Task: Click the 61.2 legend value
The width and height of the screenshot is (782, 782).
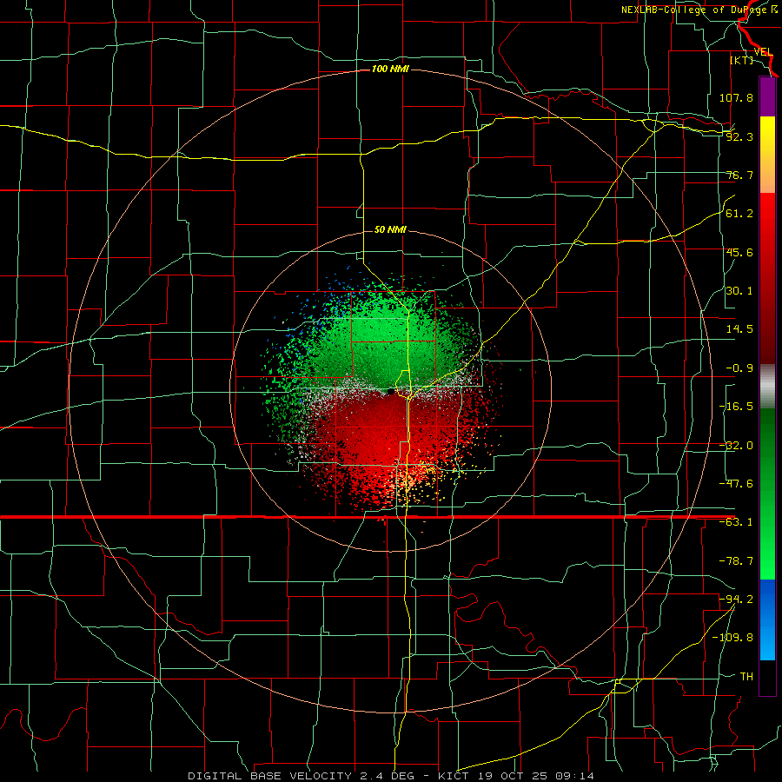Action: coord(739,214)
